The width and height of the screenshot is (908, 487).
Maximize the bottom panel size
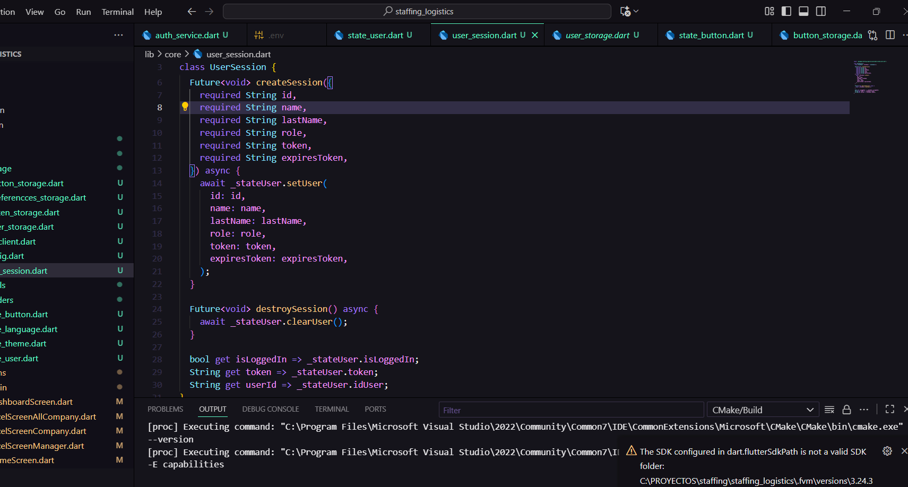(890, 410)
